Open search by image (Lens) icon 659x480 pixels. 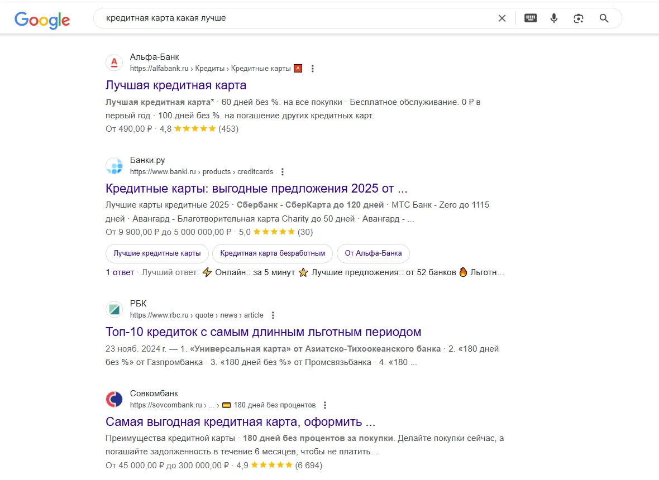coord(579,18)
